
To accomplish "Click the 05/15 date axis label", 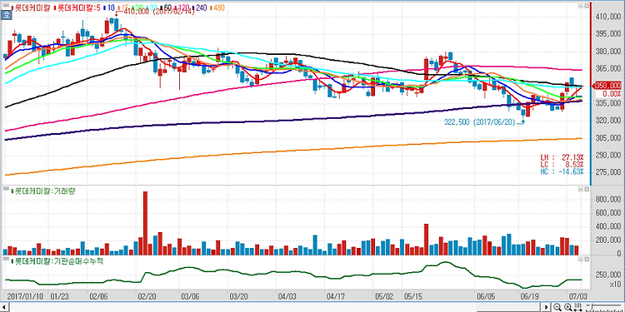I will 412,296.
